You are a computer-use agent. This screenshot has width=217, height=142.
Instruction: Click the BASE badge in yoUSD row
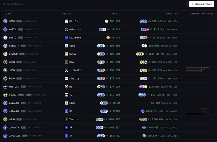click(x=21, y=95)
